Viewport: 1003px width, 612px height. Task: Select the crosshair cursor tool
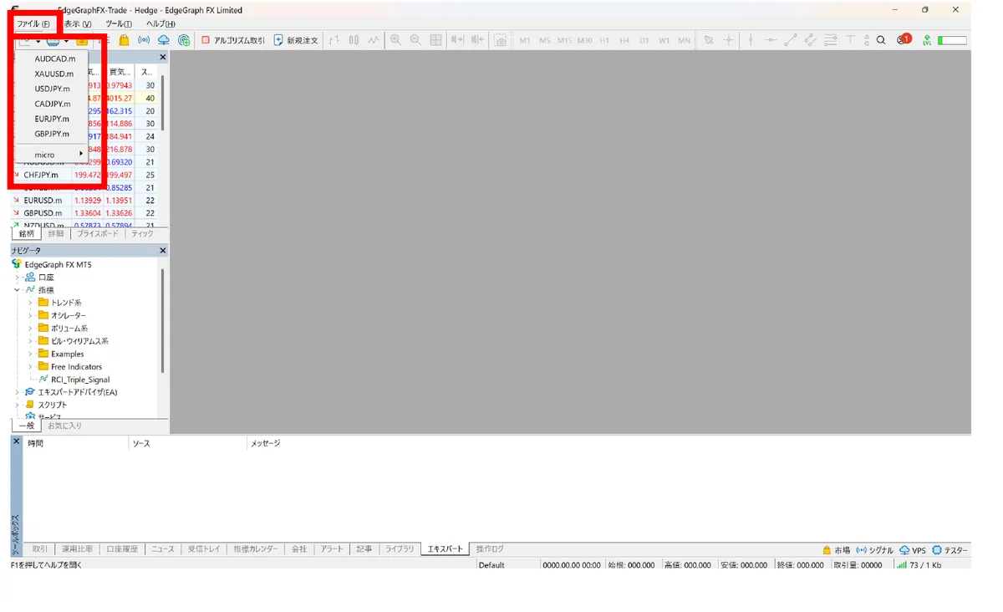(x=728, y=40)
